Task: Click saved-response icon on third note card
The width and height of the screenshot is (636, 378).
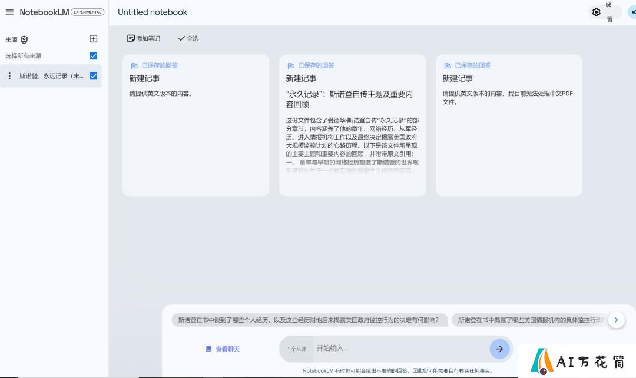Action: coord(448,65)
